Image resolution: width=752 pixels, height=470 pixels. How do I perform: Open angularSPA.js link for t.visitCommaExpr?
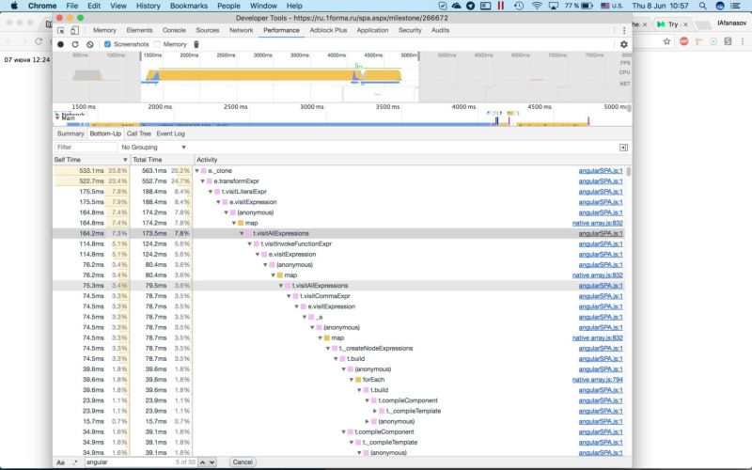point(601,296)
